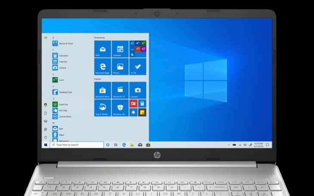Open Mail entry in the app list
The width and height of the screenshot is (314, 196).
58,129
